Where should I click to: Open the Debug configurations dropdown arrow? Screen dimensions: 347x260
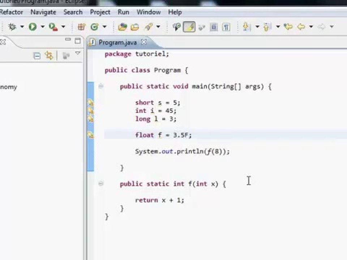tap(22, 27)
